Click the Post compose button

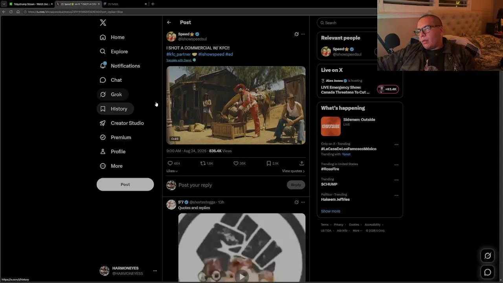125,184
